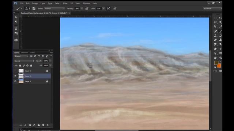Swap foreground and background colors

point(220,61)
